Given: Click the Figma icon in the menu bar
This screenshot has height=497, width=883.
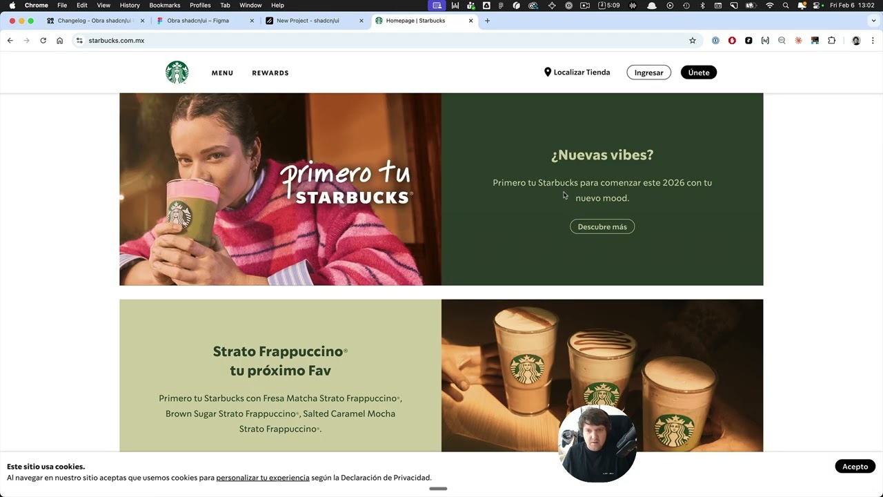Looking at the screenshot, I should 502,6.
